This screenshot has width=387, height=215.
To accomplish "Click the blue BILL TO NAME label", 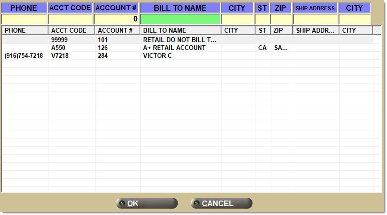I will [x=180, y=8].
